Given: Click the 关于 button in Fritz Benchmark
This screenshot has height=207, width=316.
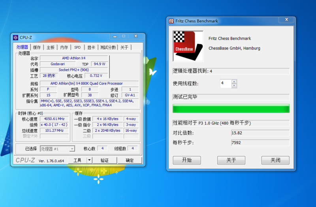Looking at the screenshot, I should pyautogui.click(x=231, y=160).
